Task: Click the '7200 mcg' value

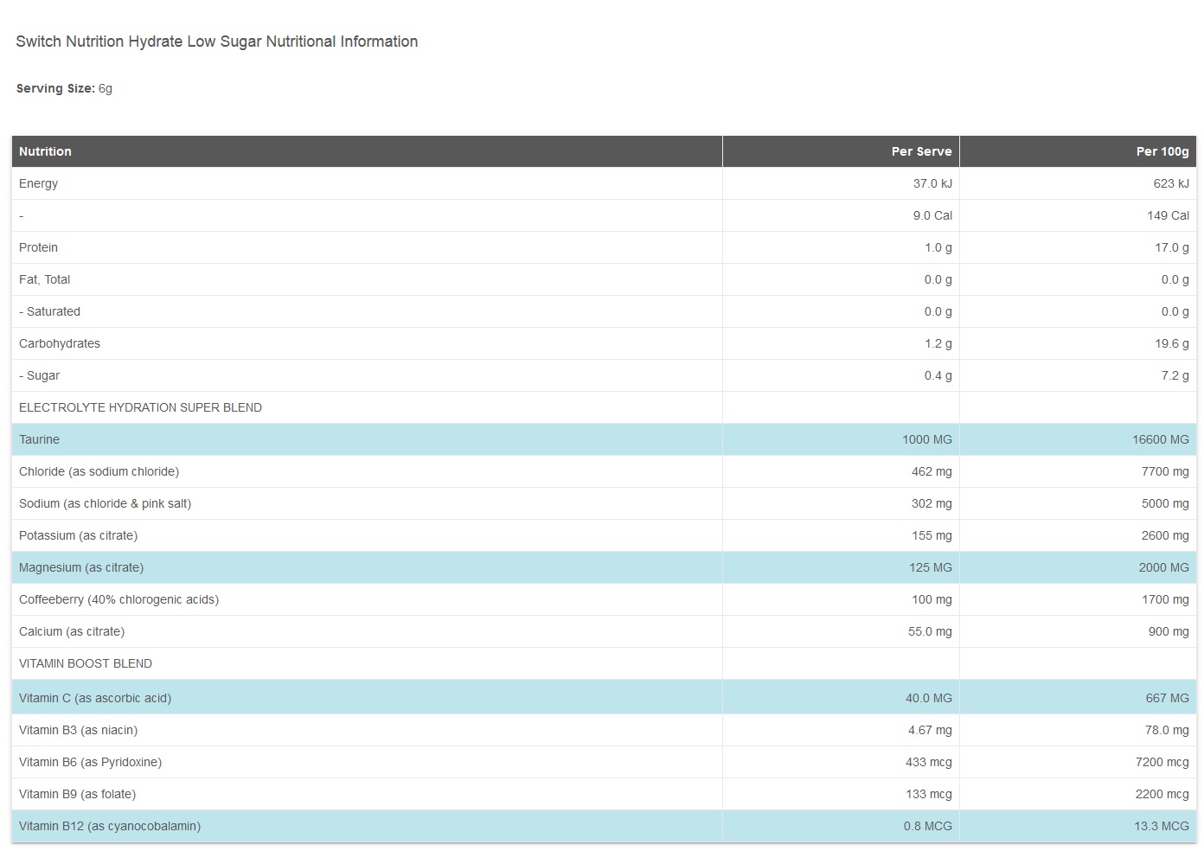Action: (x=1162, y=762)
